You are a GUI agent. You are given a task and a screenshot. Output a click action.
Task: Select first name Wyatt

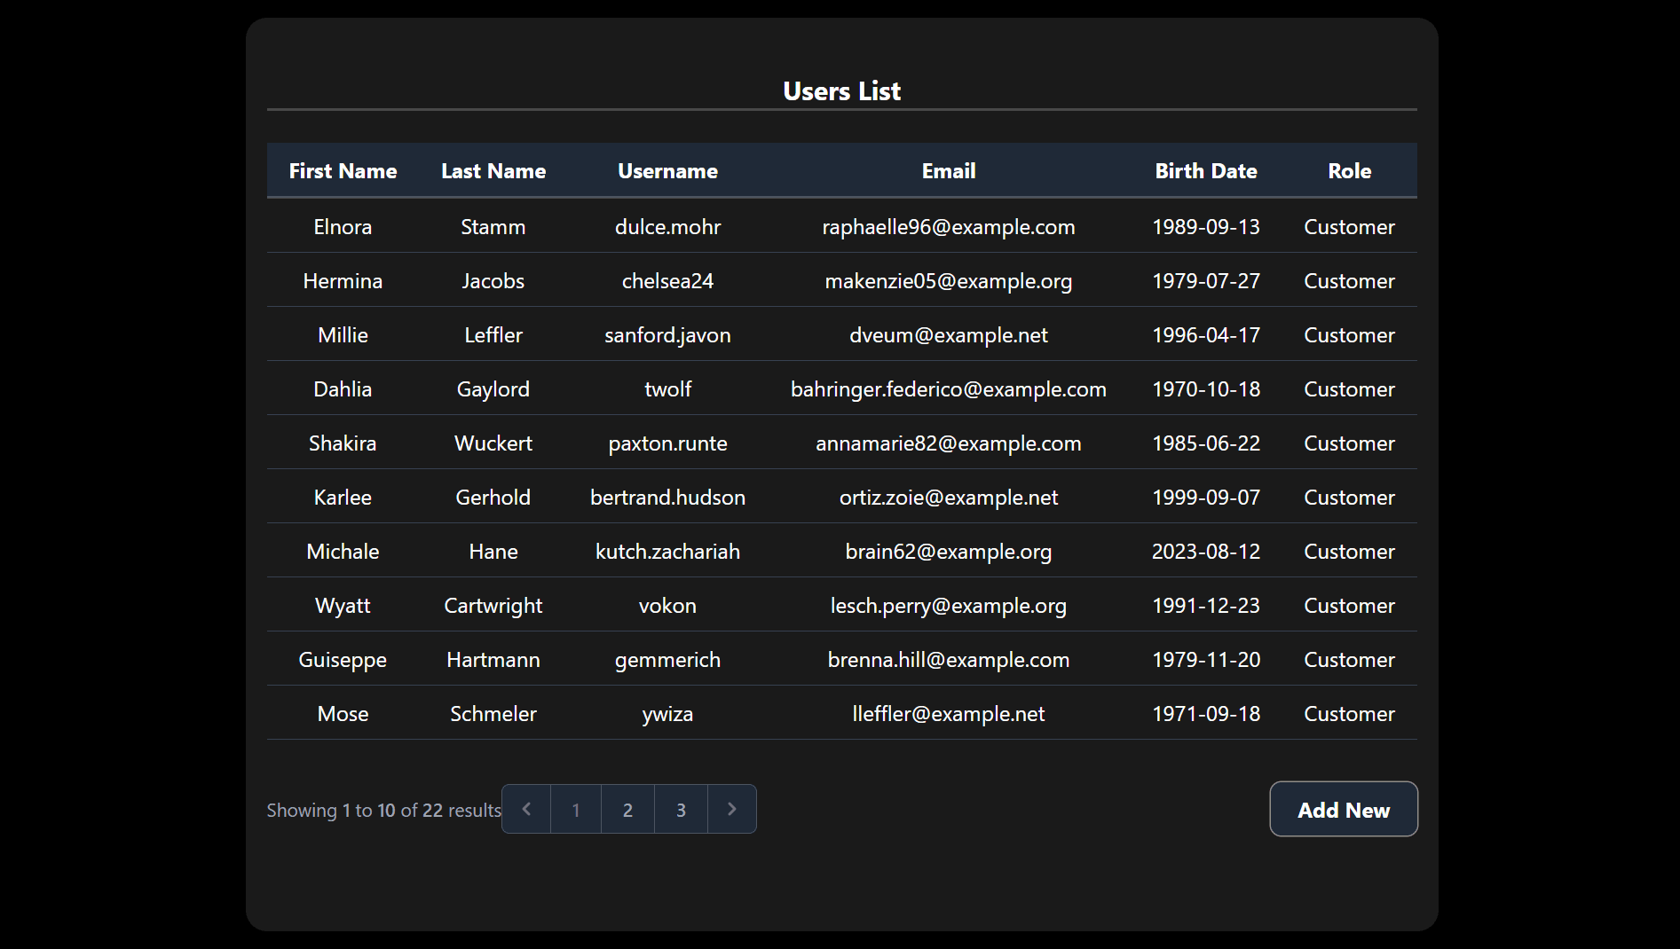pyautogui.click(x=343, y=606)
